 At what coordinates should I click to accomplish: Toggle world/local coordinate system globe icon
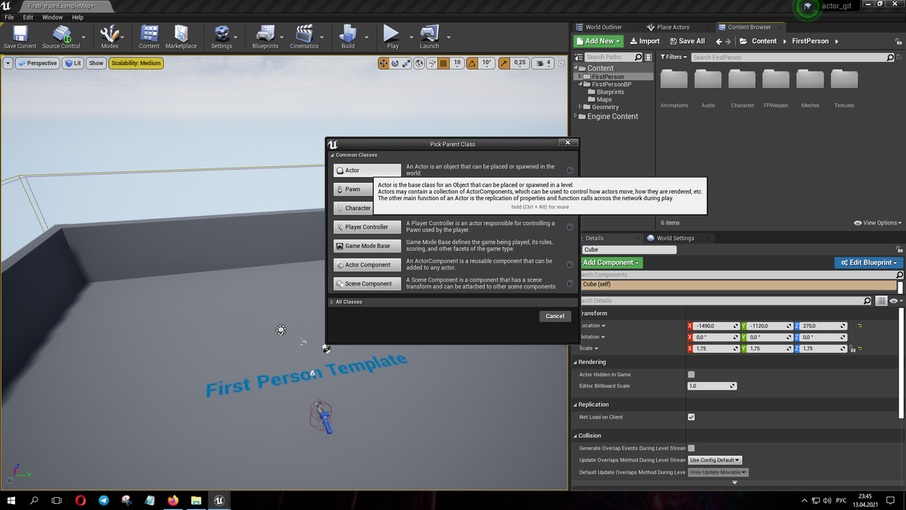tap(420, 63)
